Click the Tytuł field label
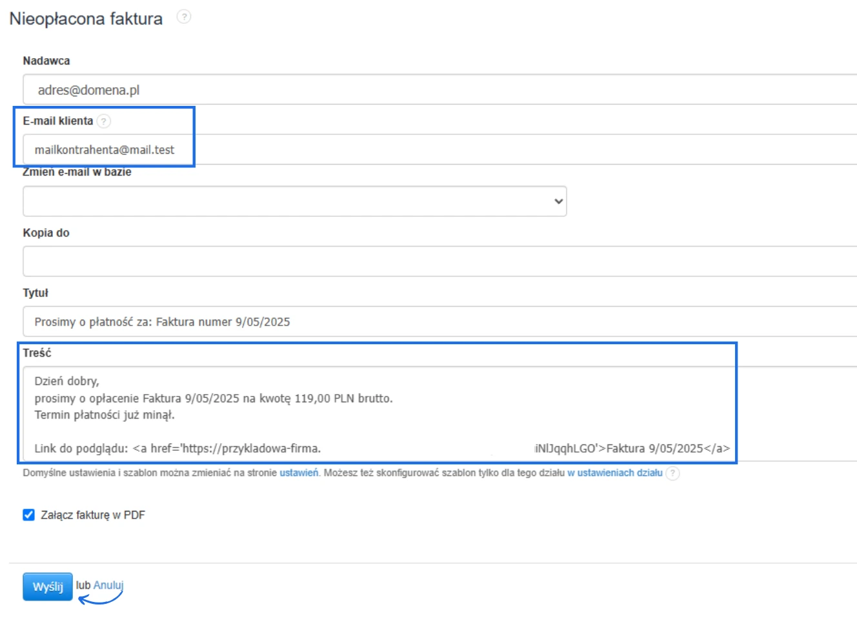This screenshot has width=857, height=620. (35, 293)
